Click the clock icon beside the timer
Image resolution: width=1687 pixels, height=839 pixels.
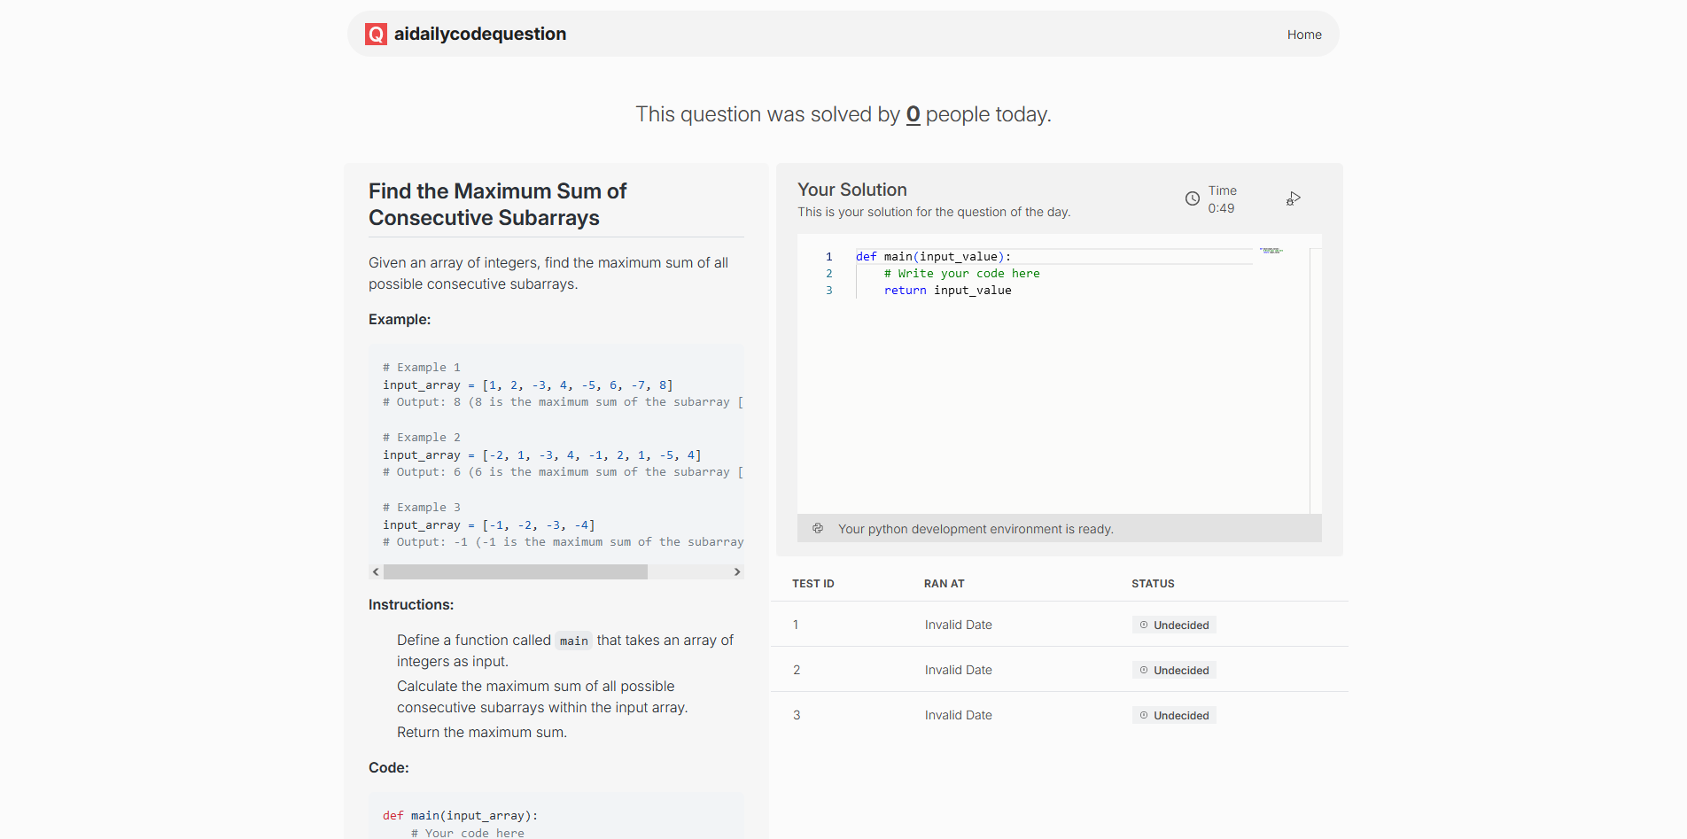1193,198
